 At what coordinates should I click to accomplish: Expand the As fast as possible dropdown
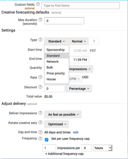coord(63,114)
